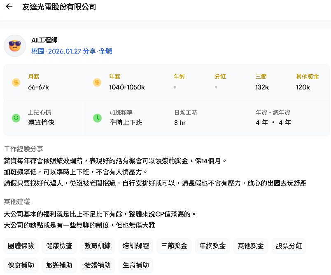Click the 三節 bonus value 132k
This screenshot has height=275, width=331.
coord(262,87)
